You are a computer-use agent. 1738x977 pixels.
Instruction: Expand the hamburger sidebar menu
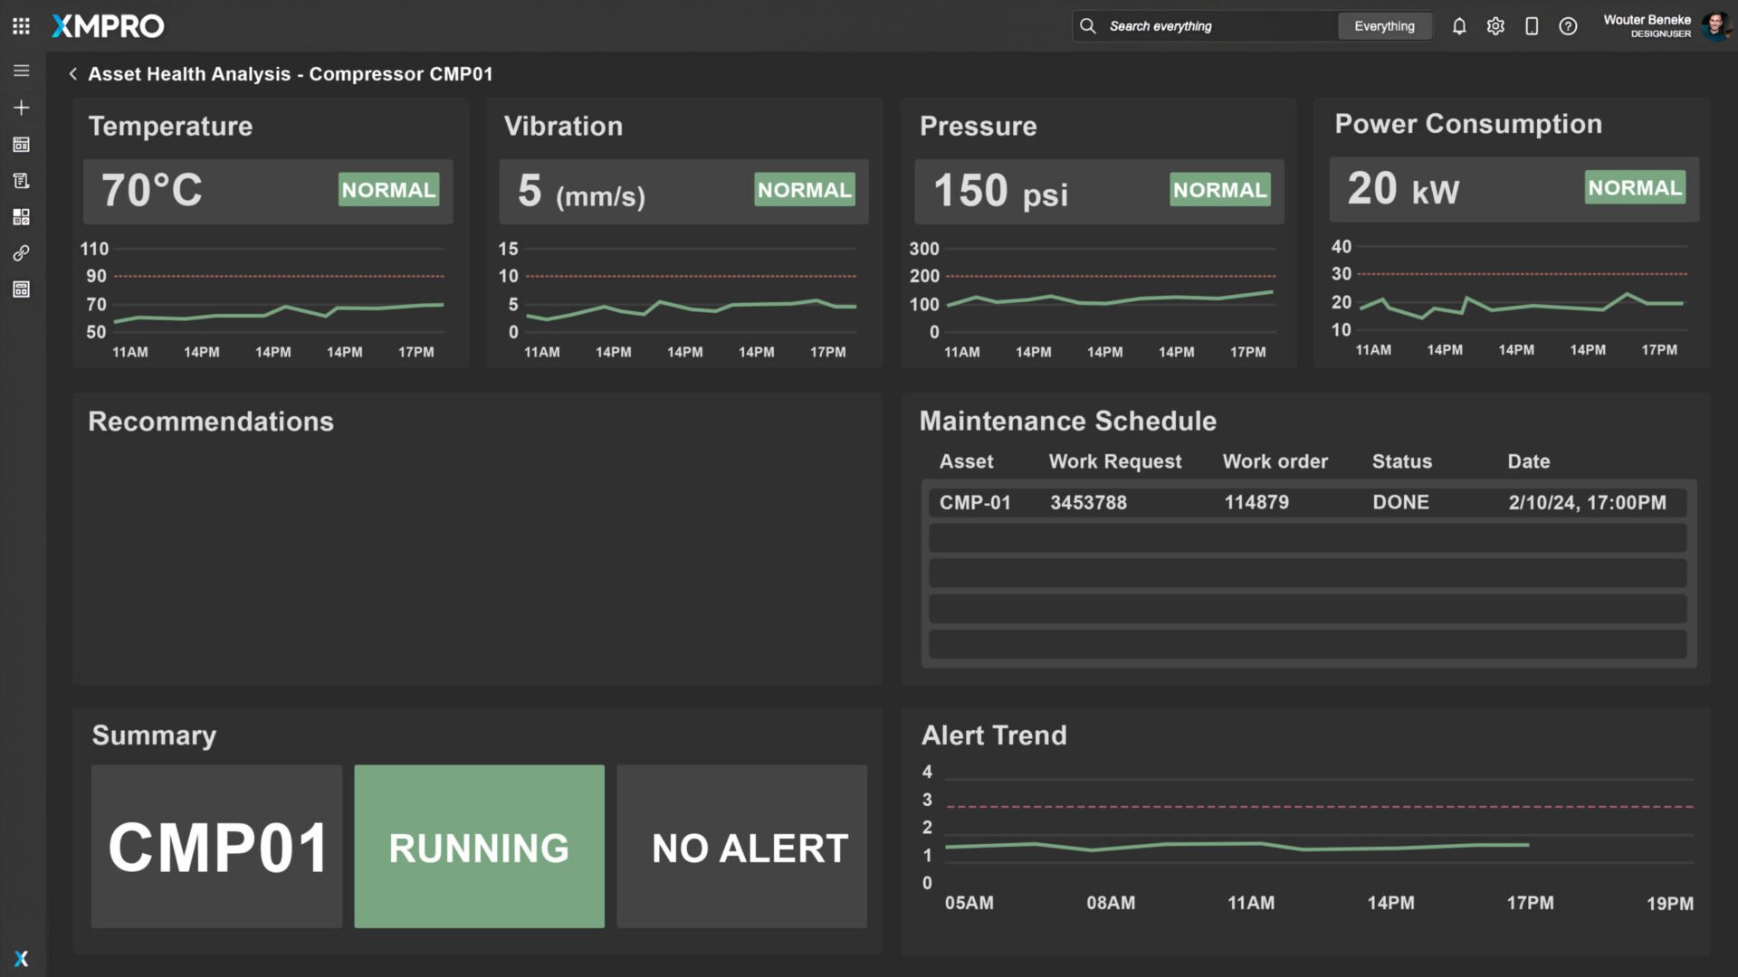tap(22, 71)
